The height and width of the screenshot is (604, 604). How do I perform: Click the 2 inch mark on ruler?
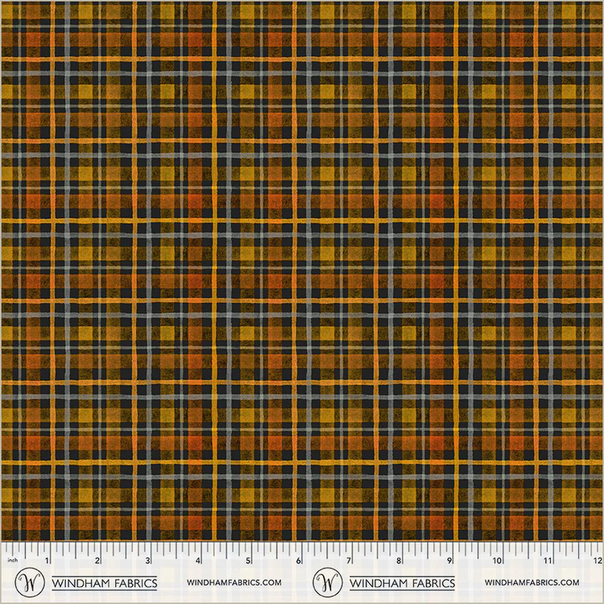[x=98, y=561]
